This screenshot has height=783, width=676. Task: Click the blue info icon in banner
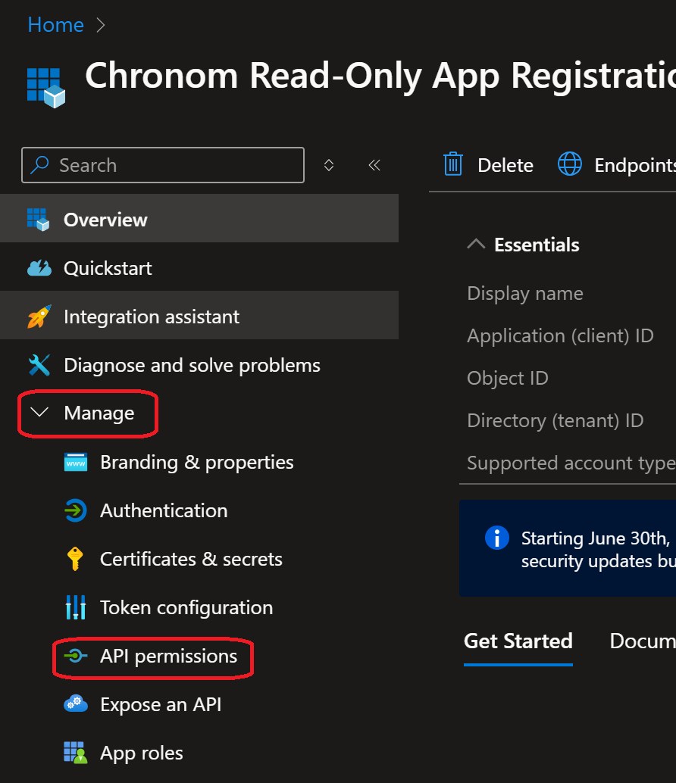click(497, 538)
